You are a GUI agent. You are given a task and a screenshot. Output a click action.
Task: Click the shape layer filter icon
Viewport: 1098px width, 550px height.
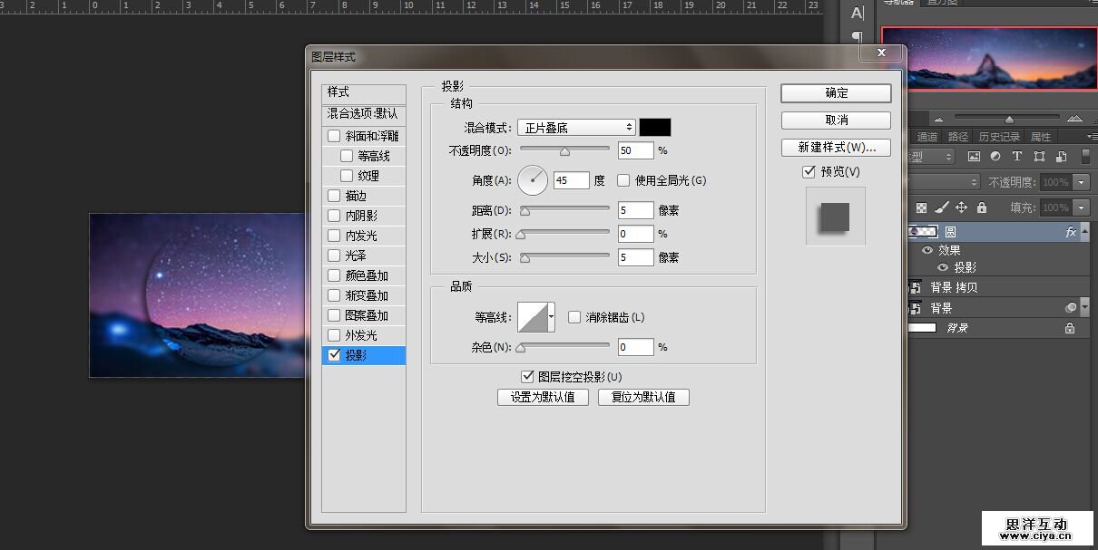point(1039,157)
